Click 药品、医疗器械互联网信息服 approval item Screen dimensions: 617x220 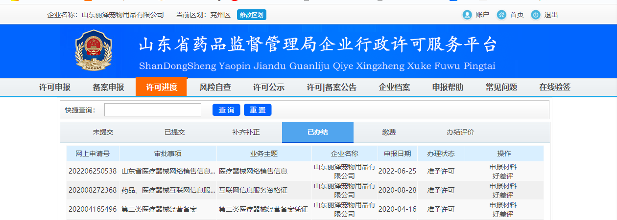[168, 190]
